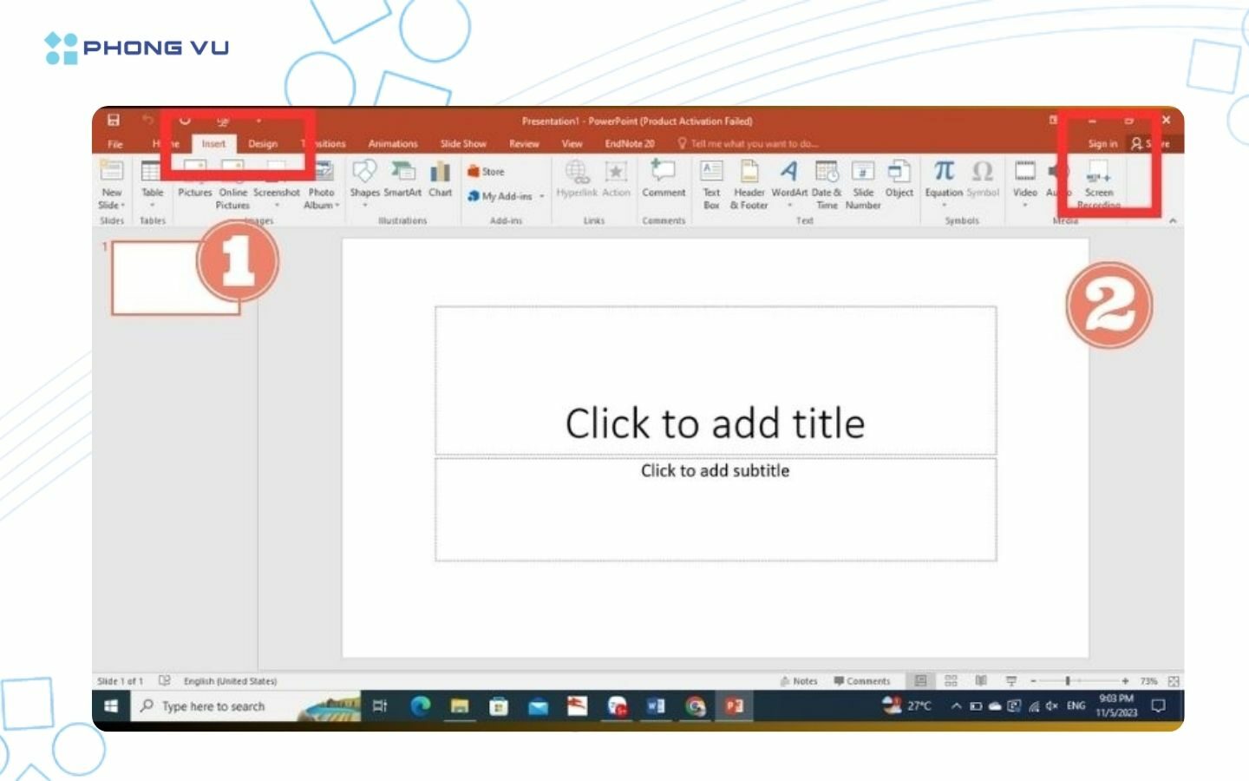Click the Table icon in the ribbon

pos(152,171)
